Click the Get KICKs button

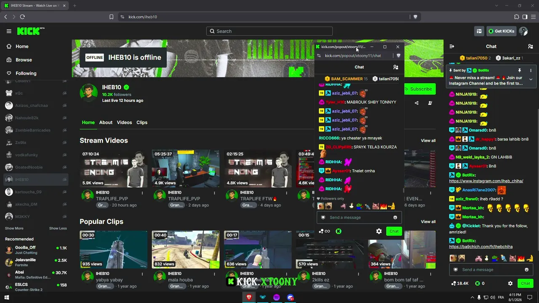pos(501,31)
